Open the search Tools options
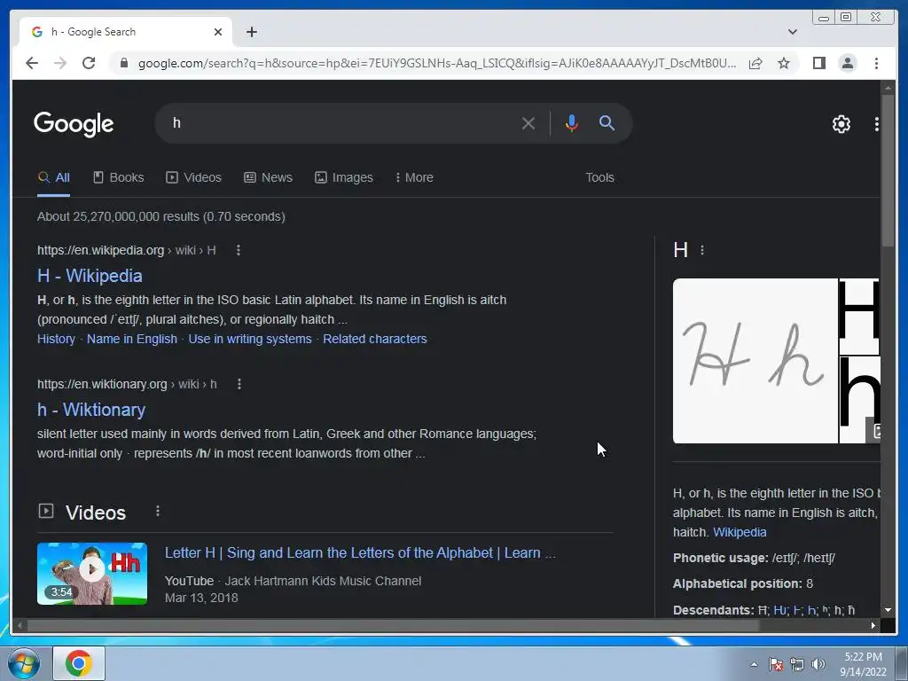 click(x=599, y=177)
